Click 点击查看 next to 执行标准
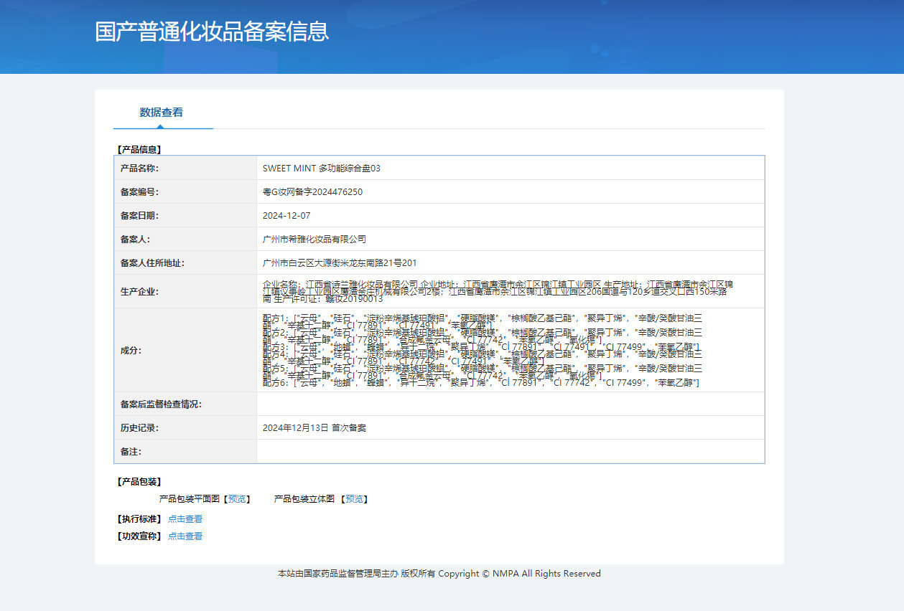904x611 pixels. coord(185,519)
